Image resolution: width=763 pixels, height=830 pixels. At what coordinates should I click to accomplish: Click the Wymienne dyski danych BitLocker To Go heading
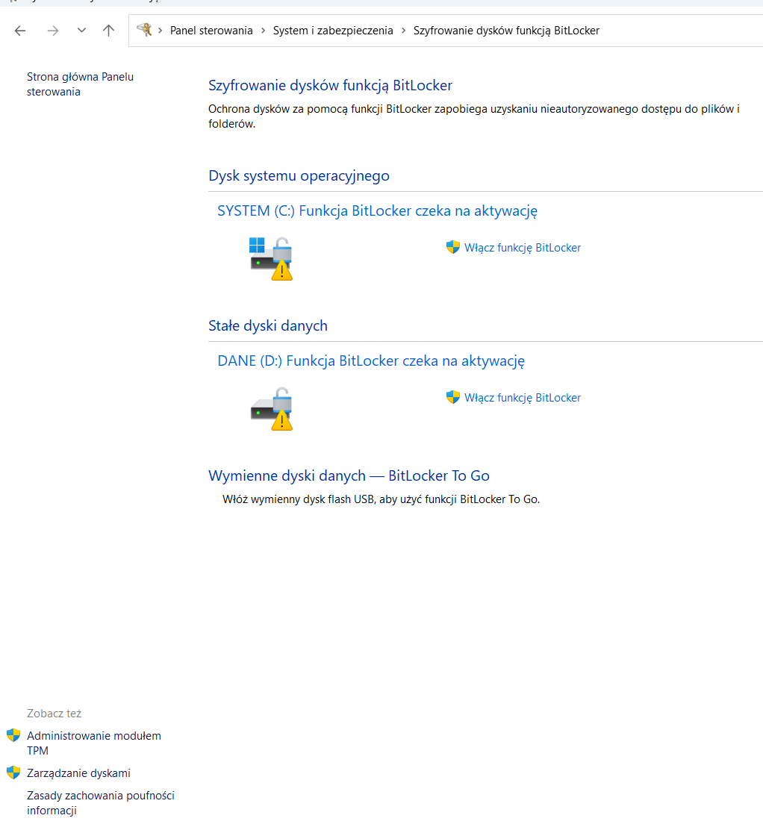[349, 476]
